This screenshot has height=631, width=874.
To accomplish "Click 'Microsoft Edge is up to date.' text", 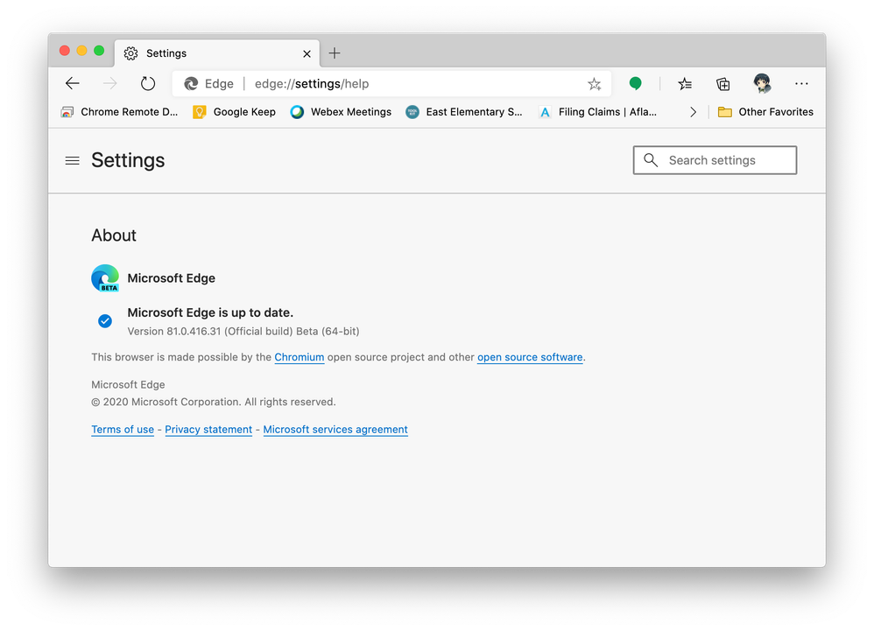I will tap(210, 312).
